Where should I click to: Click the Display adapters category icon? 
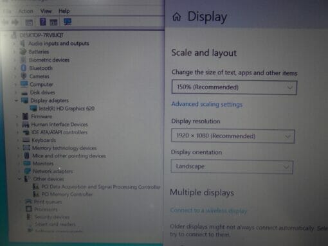(x=24, y=100)
